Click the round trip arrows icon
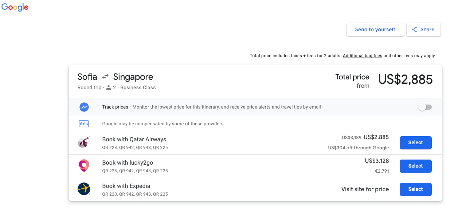The width and height of the screenshot is (458, 212). (105, 77)
